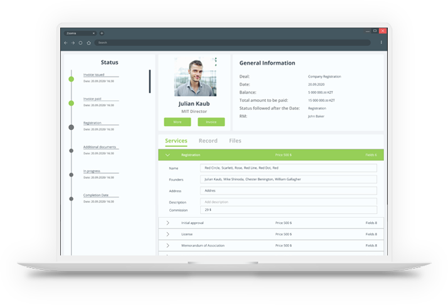The width and height of the screenshot is (448, 305).
Task: Open the browser three-dot menu
Action: click(x=381, y=43)
